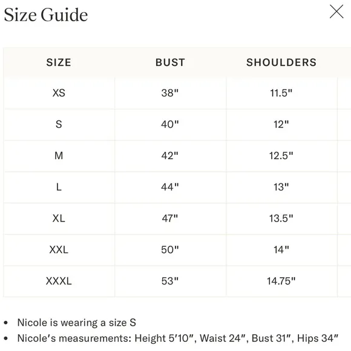The width and height of the screenshot is (351, 351).
Task: Close the Size Guide dialog
Action: [336, 11]
